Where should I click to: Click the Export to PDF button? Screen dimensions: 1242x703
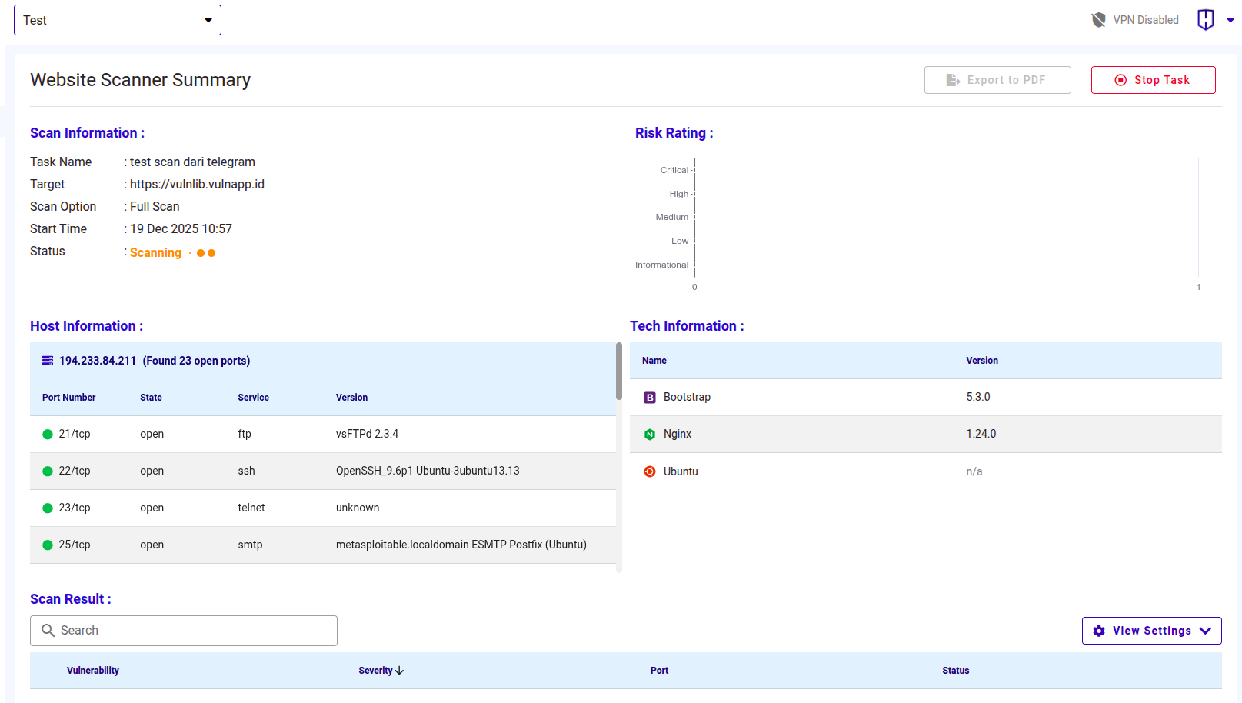coord(997,80)
